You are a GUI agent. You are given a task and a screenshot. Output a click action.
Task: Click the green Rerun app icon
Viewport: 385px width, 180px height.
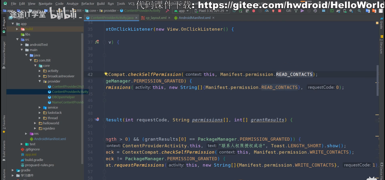[x=234, y=11]
